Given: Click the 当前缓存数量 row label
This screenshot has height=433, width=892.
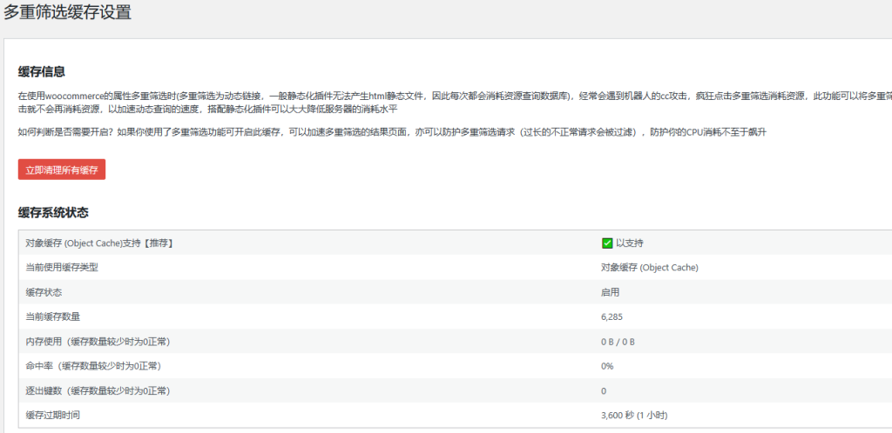Looking at the screenshot, I should pos(53,316).
